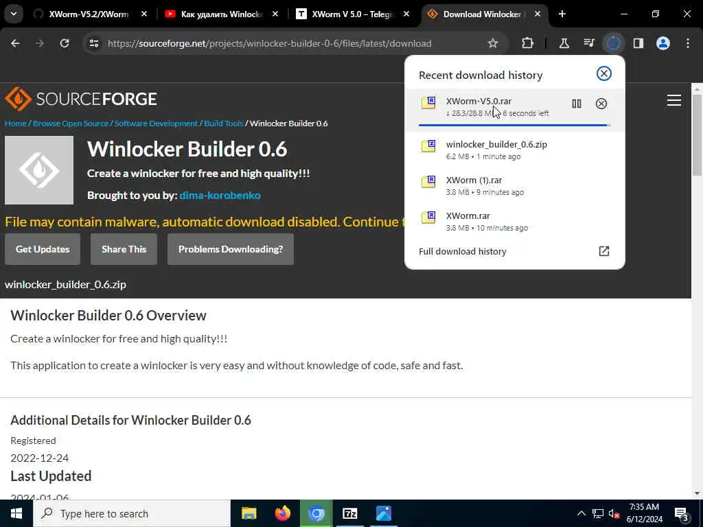Close the XWorm-V5.2 GitHub tab
703x527 pixels.
tap(144, 14)
